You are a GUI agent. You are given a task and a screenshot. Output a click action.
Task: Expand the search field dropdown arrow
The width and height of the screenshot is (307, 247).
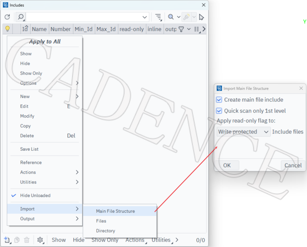144,17
